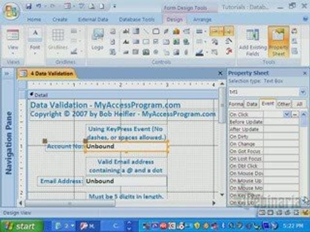Click the Detail section bar
This screenshot has width=310, height=232.
(123, 95)
